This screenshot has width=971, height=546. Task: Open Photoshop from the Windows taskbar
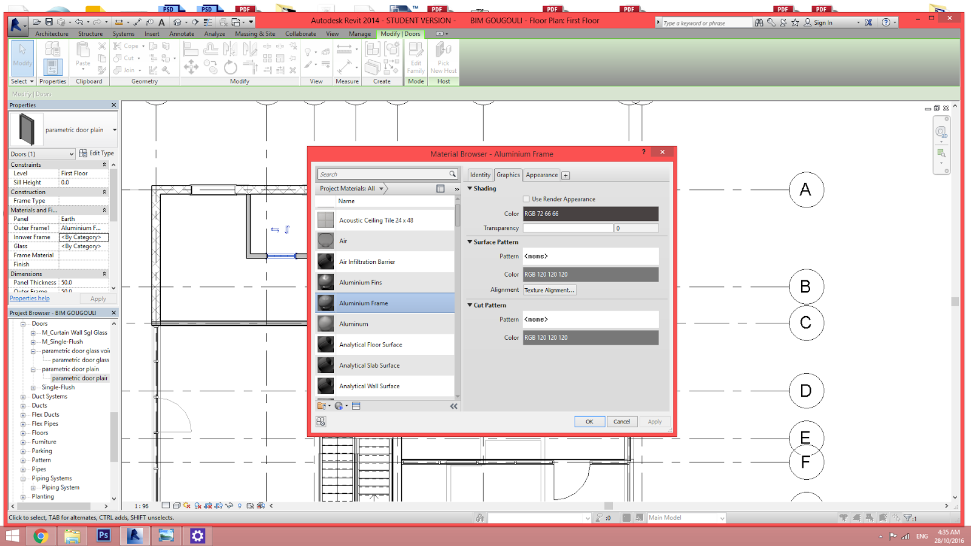click(x=104, y=536)
